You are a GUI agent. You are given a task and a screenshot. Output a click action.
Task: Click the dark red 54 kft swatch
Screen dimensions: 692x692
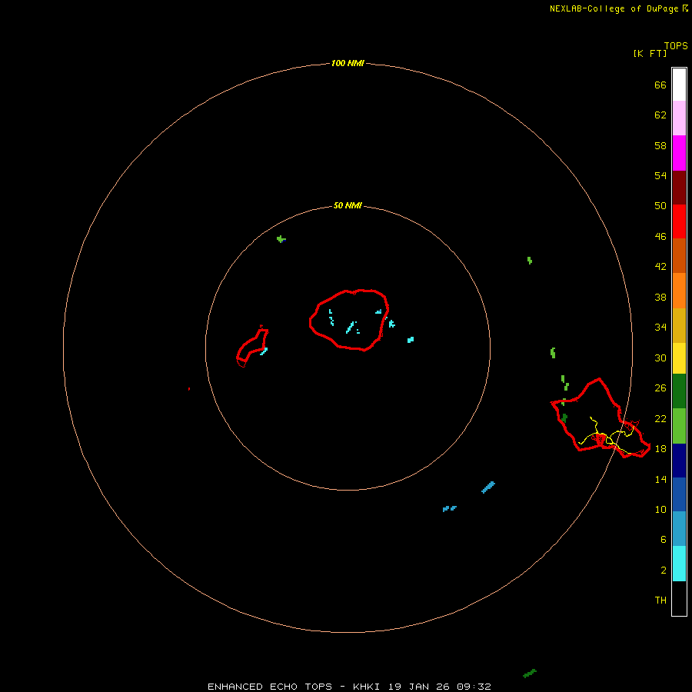point(679,187)
